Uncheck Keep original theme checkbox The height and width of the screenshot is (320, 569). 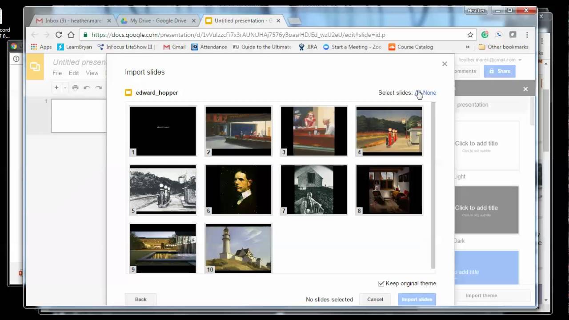381,283
